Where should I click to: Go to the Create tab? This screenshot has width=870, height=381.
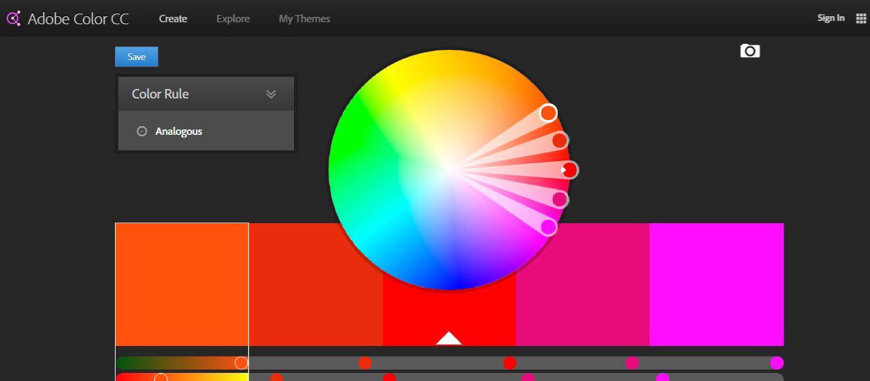click(x=173, y=18)
